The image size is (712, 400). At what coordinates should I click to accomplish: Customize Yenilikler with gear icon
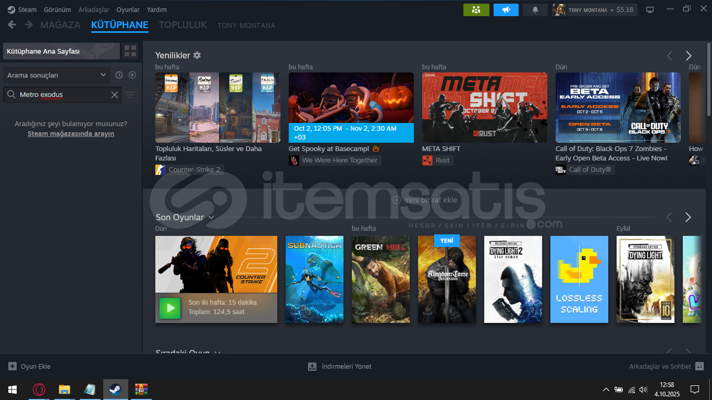click(x=197, y=55)
